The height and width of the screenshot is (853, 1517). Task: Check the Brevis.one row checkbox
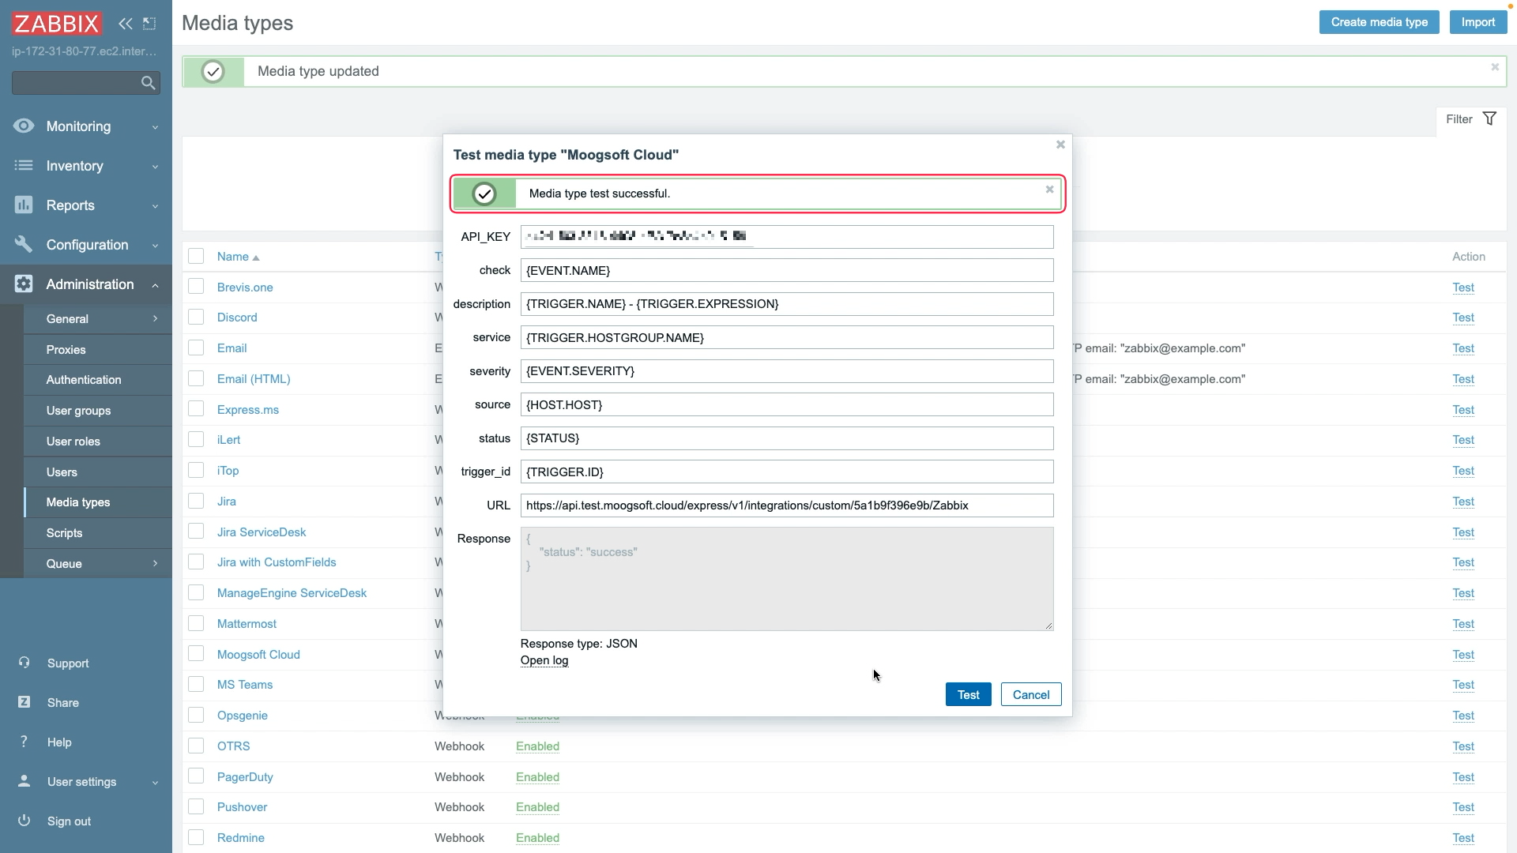(x=196, y=287)
